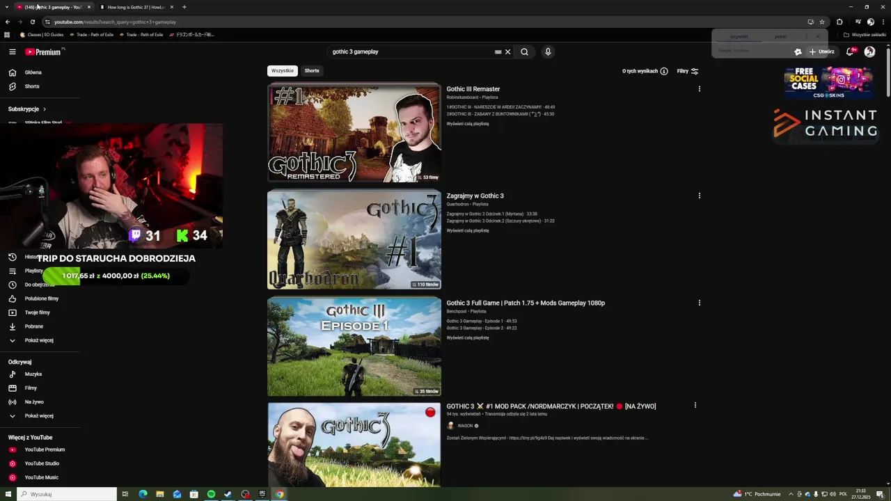This screenshot has width=891, height=501.
Task: Clear the search query with the X
Action: tap(507, 51)
